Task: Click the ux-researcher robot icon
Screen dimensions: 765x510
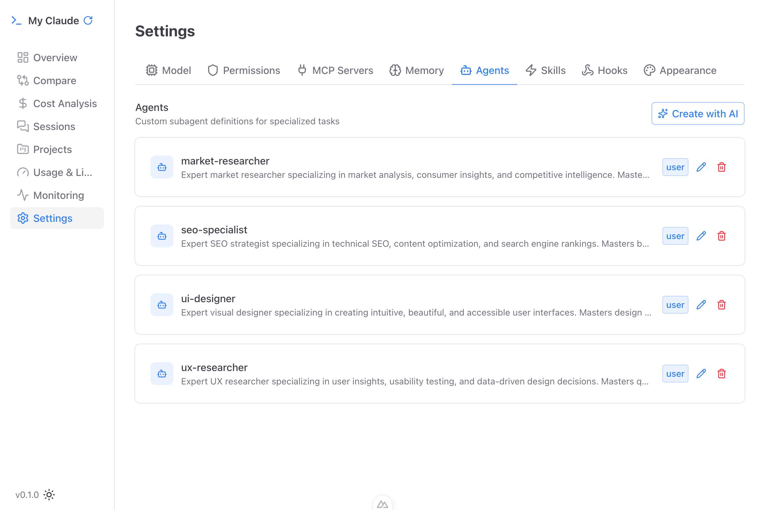Action: 162,373
